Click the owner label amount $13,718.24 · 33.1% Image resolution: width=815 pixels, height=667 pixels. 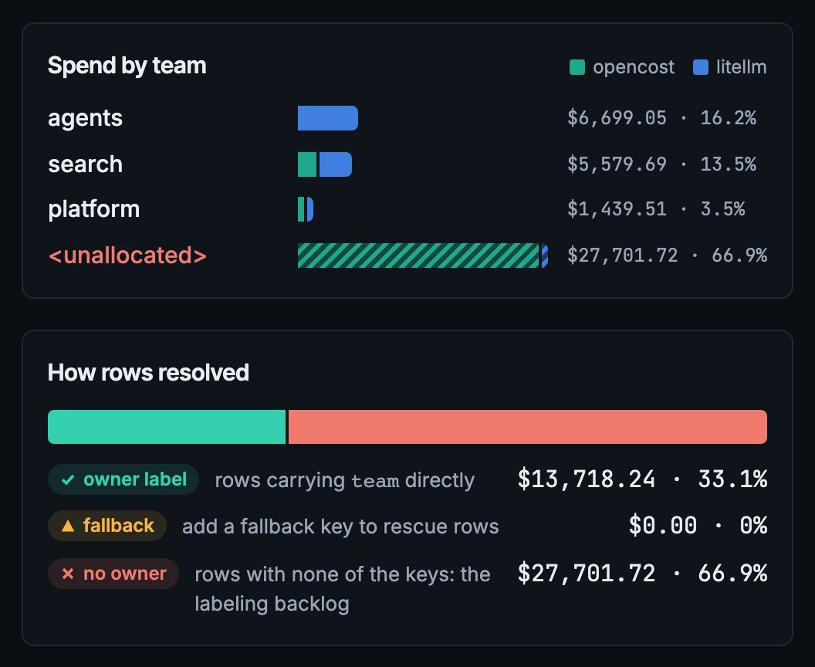tap(642, 479)
